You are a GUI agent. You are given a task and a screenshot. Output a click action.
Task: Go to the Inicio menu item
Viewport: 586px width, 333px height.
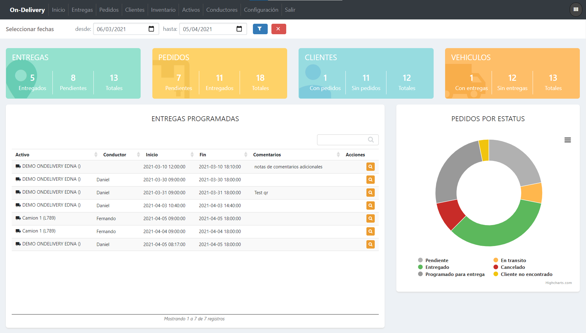(x=58, y=10)
